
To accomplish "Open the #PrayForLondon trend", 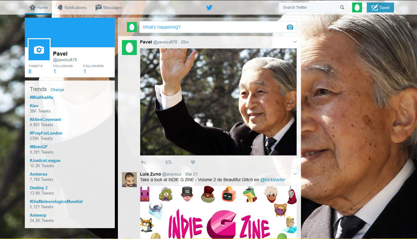I will (x=46, y=133).
